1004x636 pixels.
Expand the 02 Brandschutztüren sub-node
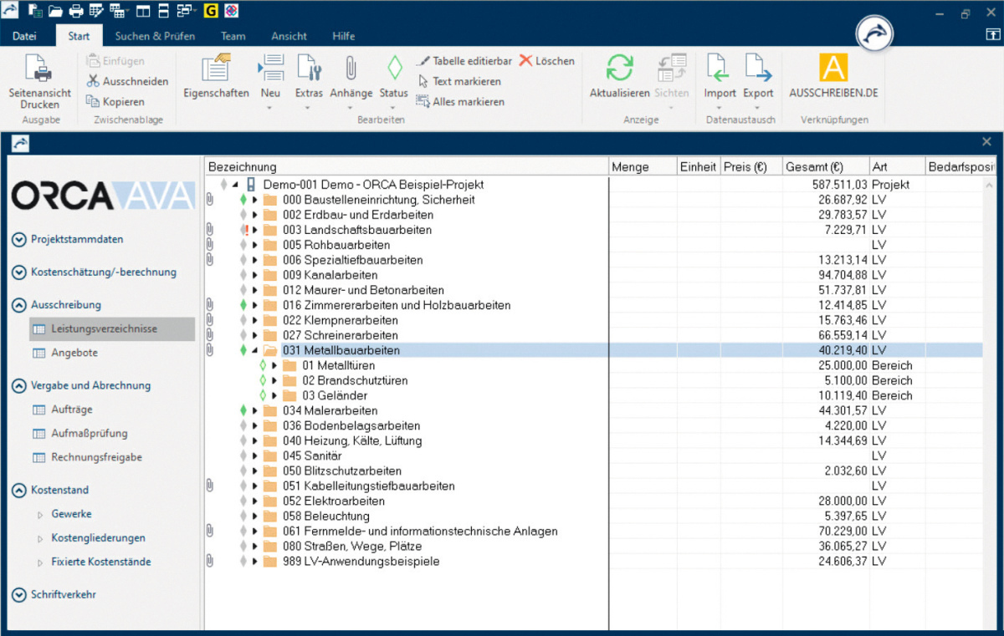tap(274, 380)
